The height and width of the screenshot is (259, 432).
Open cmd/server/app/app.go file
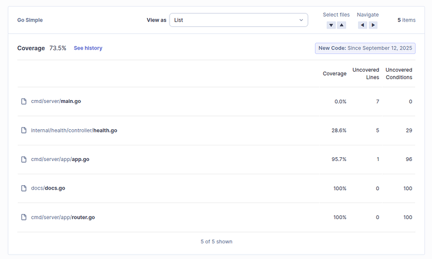point(60,159)
